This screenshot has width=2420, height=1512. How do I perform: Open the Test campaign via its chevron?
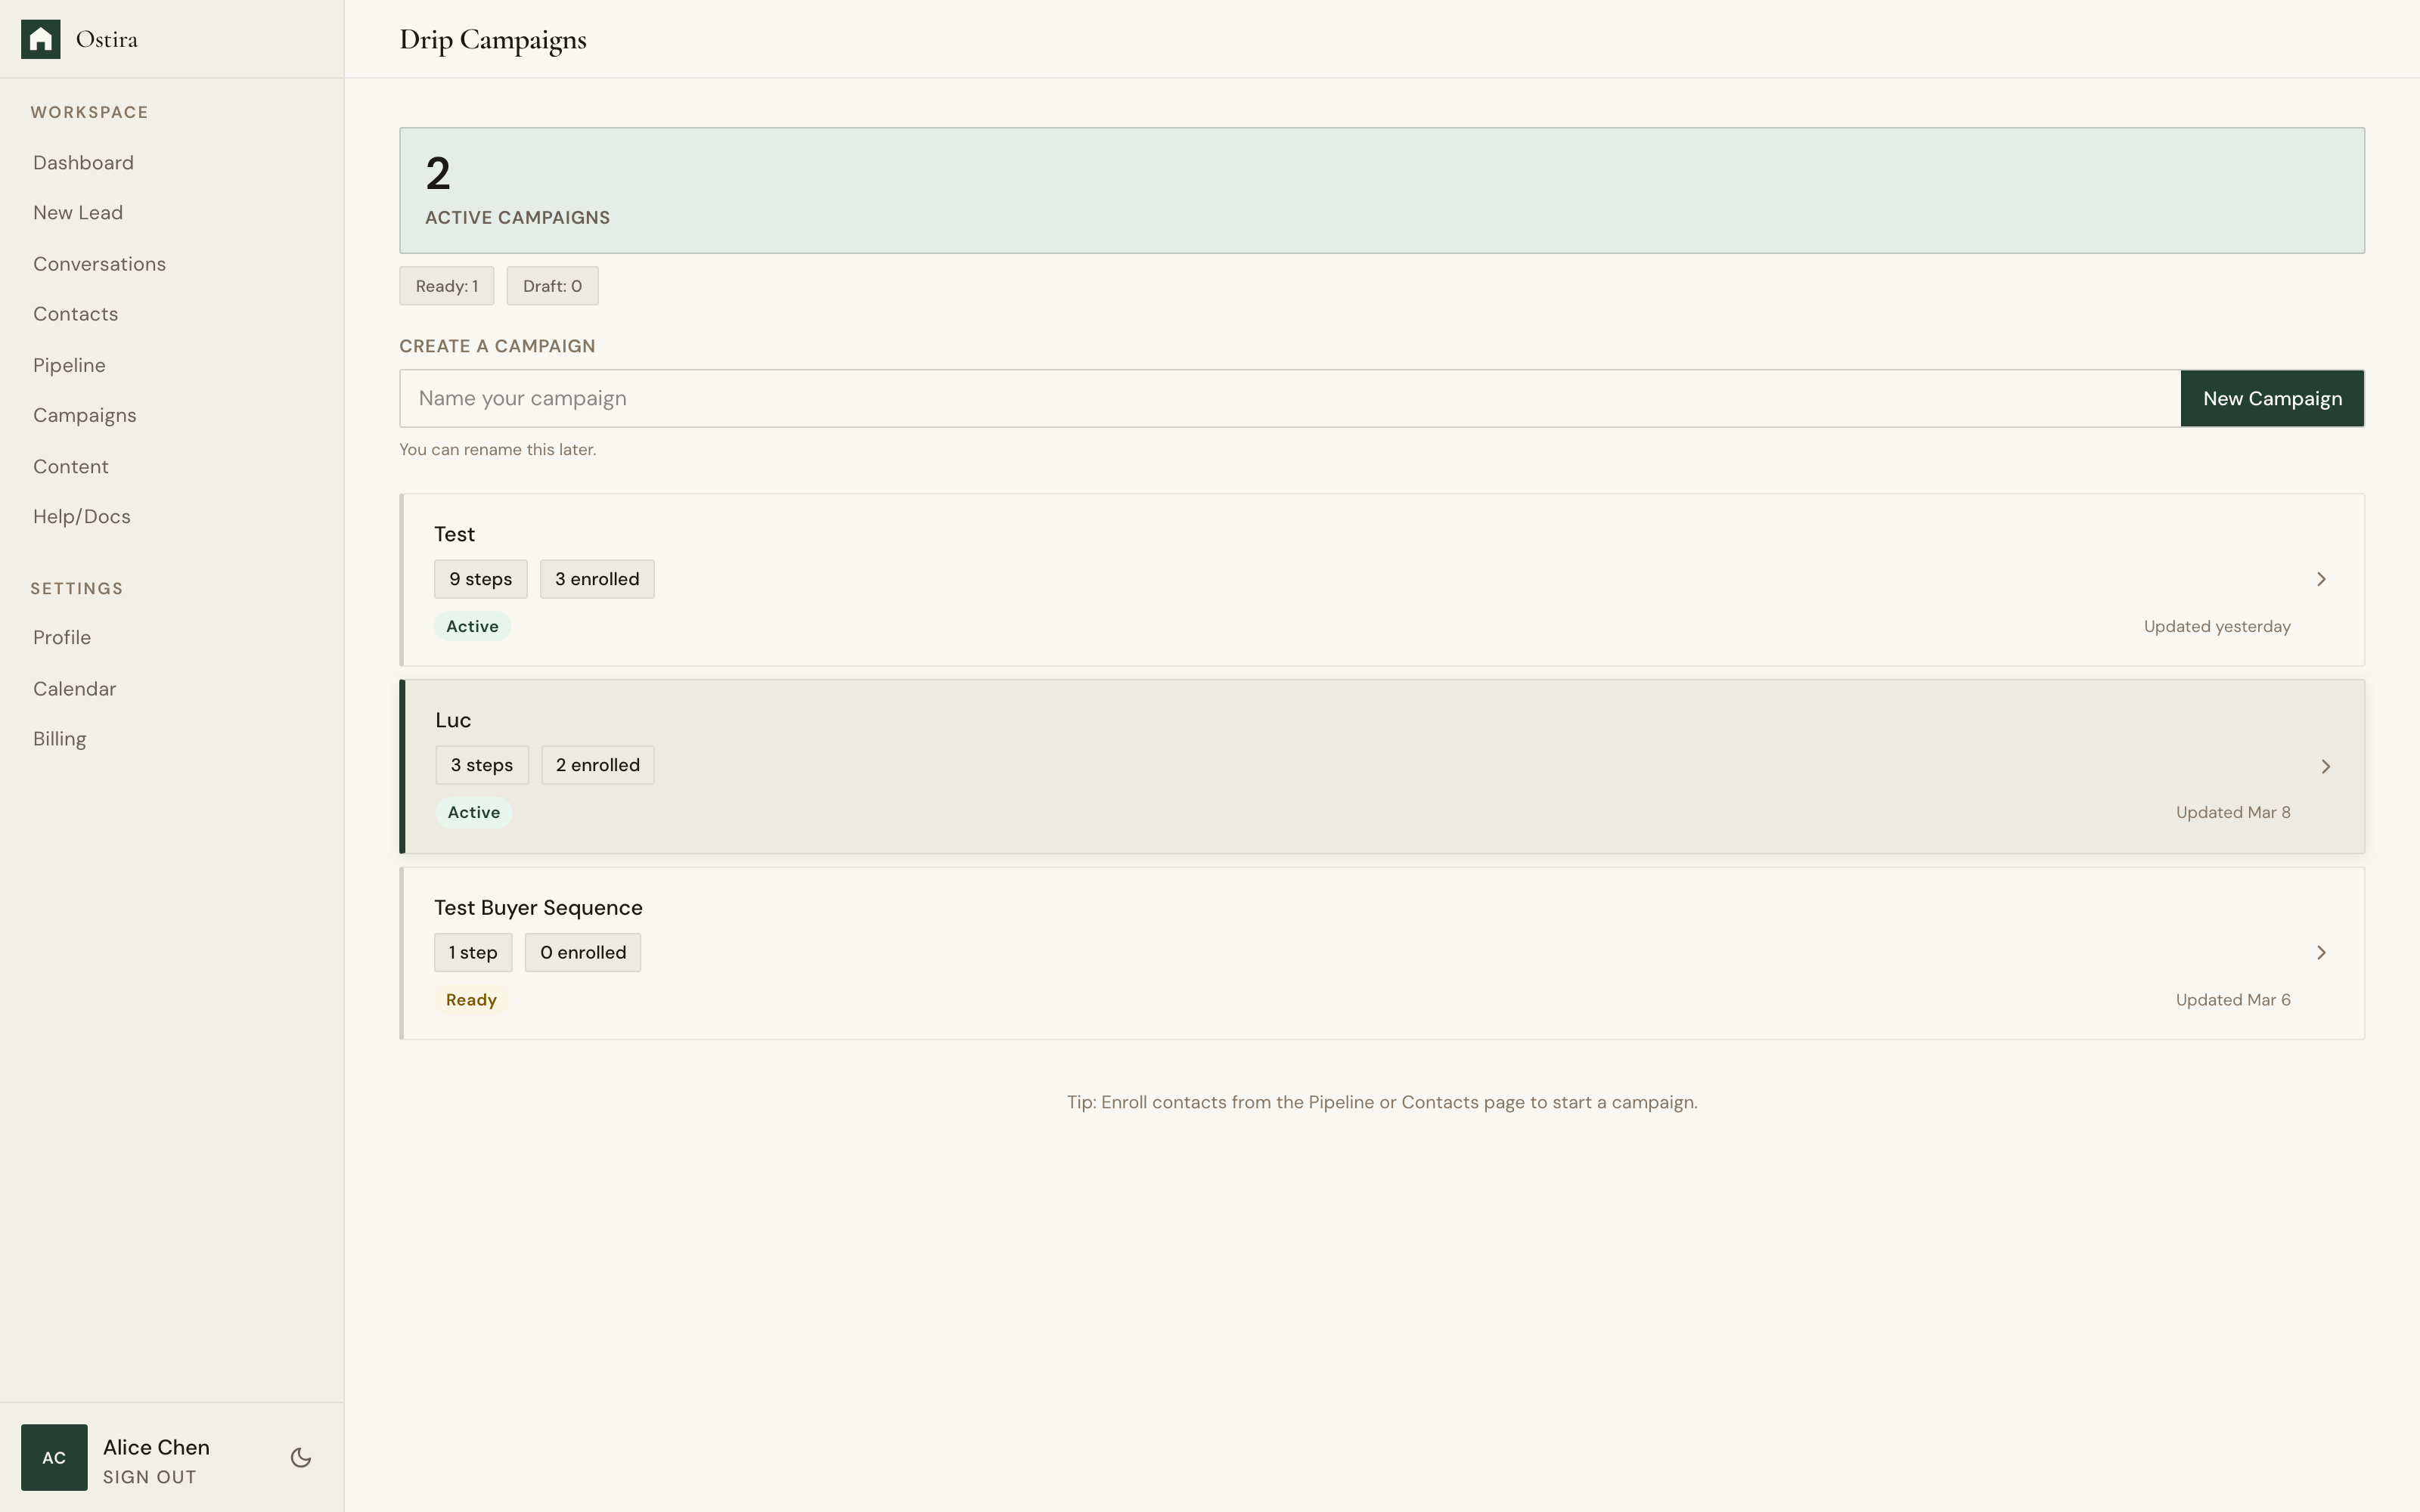pos(2321,579)
